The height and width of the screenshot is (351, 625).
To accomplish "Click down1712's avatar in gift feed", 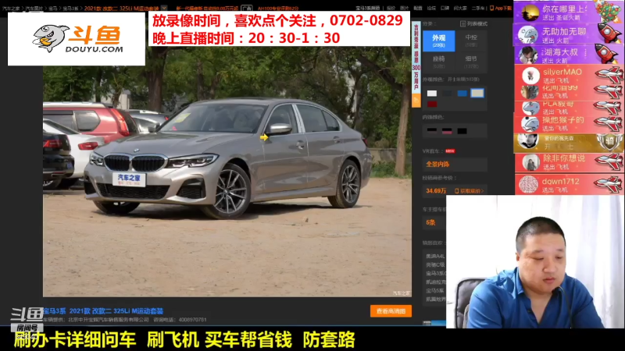I will [x=529, y=185].
